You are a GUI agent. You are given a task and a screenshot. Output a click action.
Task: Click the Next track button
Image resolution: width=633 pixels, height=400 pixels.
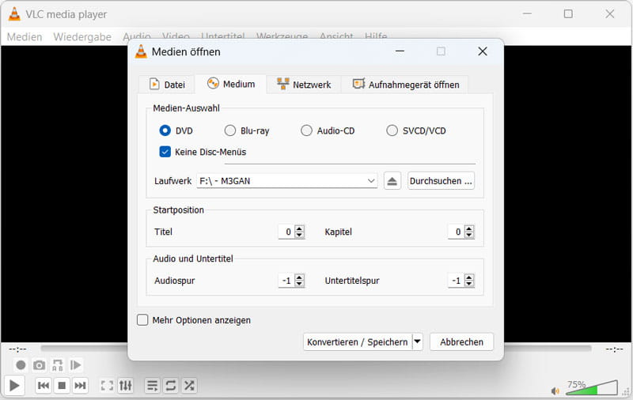pyautogui.click(x=80, y=386)
